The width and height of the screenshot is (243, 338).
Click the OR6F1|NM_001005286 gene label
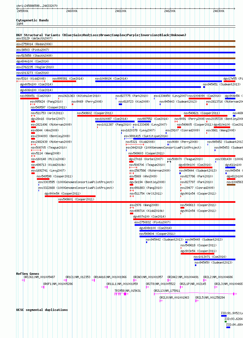pyautogui.click(x=58, y=284)
